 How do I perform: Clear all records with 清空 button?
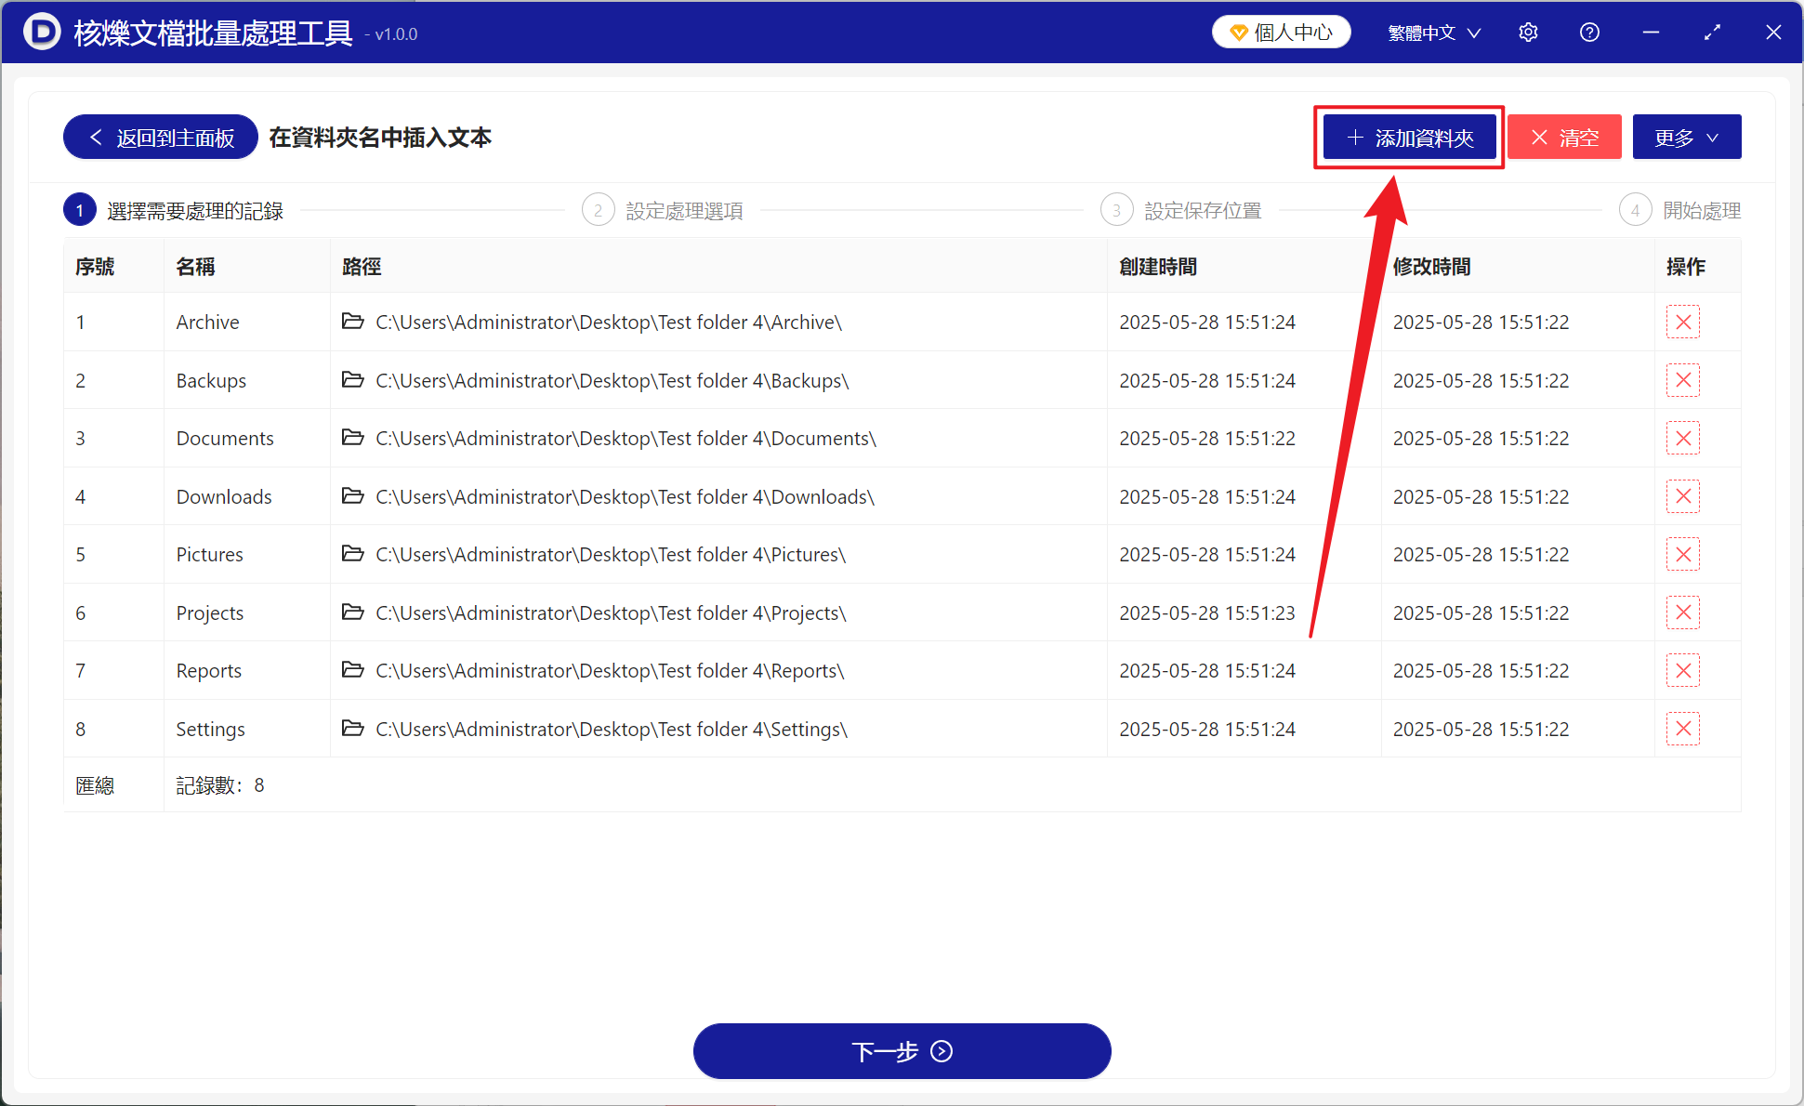[x=1564, y=138]
